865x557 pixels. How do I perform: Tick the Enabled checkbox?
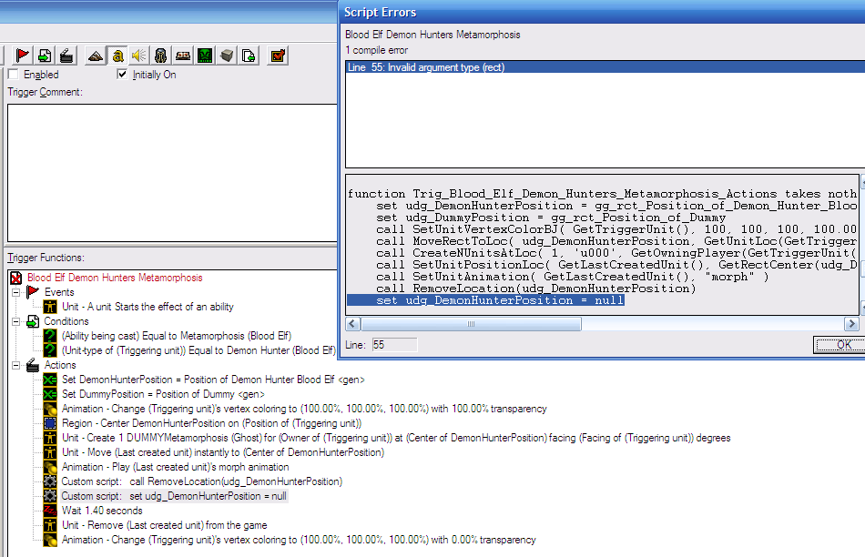point(14,75)
